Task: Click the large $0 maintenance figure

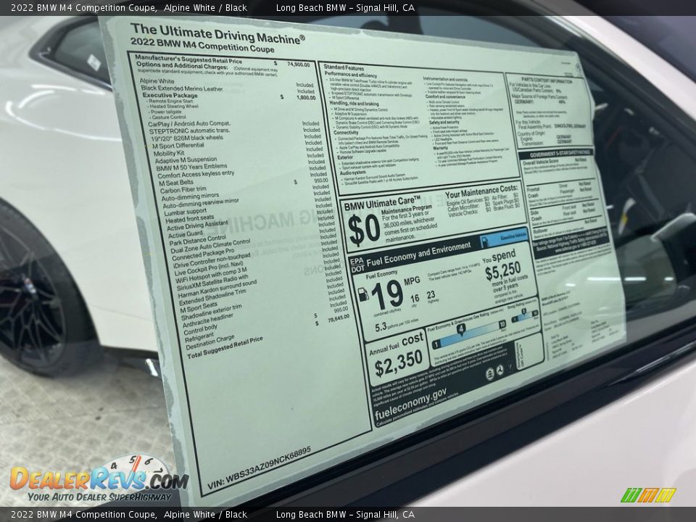Action: tap(364, 230)
